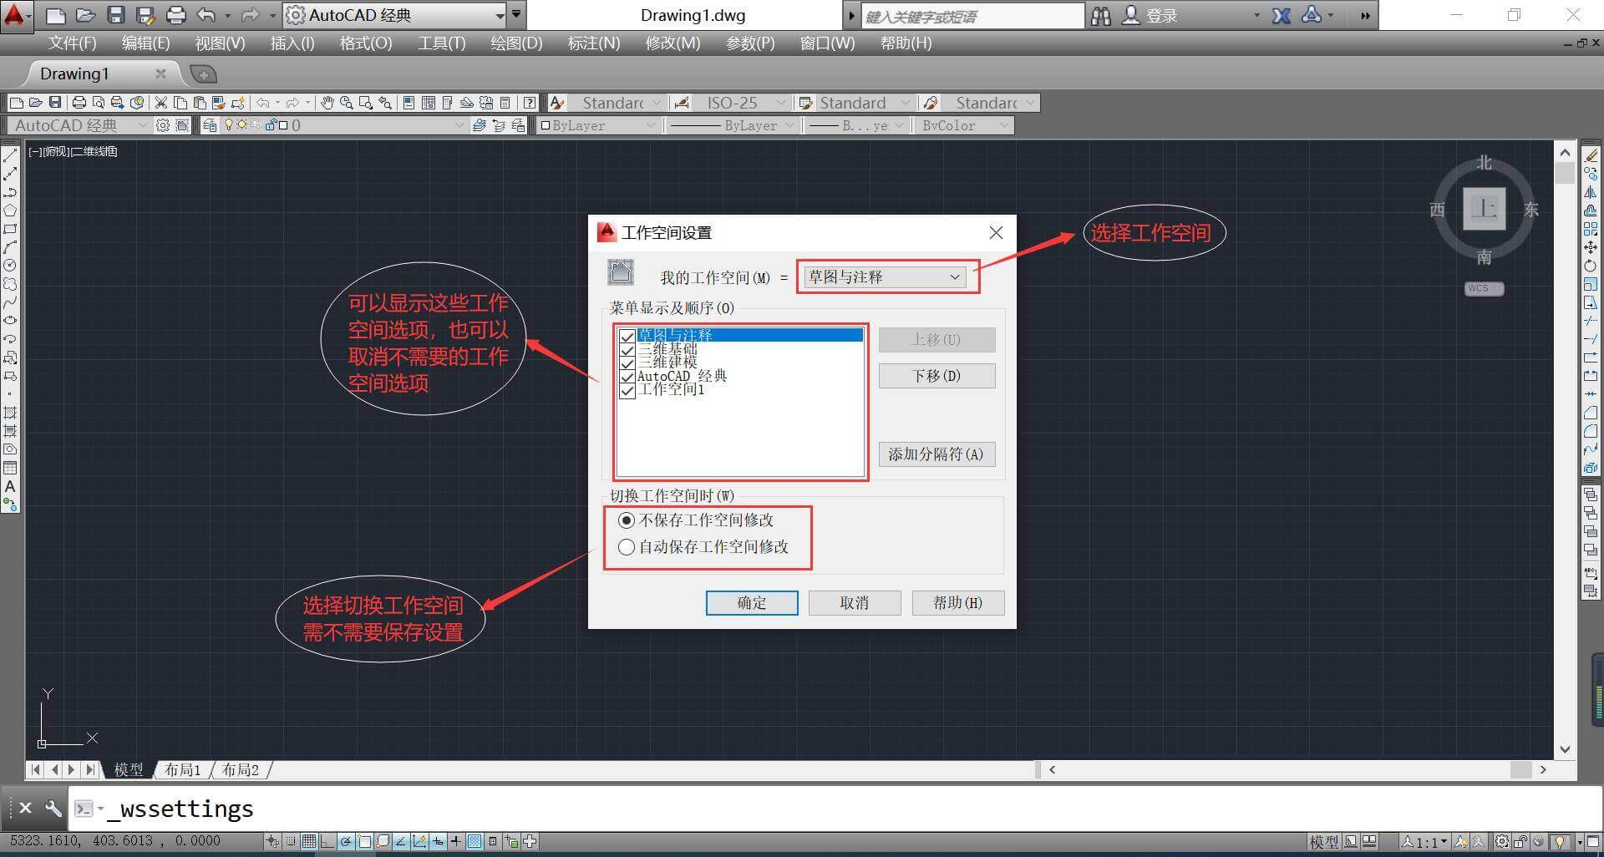1604x857 pixels.
Task: Click the Plot (printer) icon in Standard toolbar
Action: coord(79,103)
